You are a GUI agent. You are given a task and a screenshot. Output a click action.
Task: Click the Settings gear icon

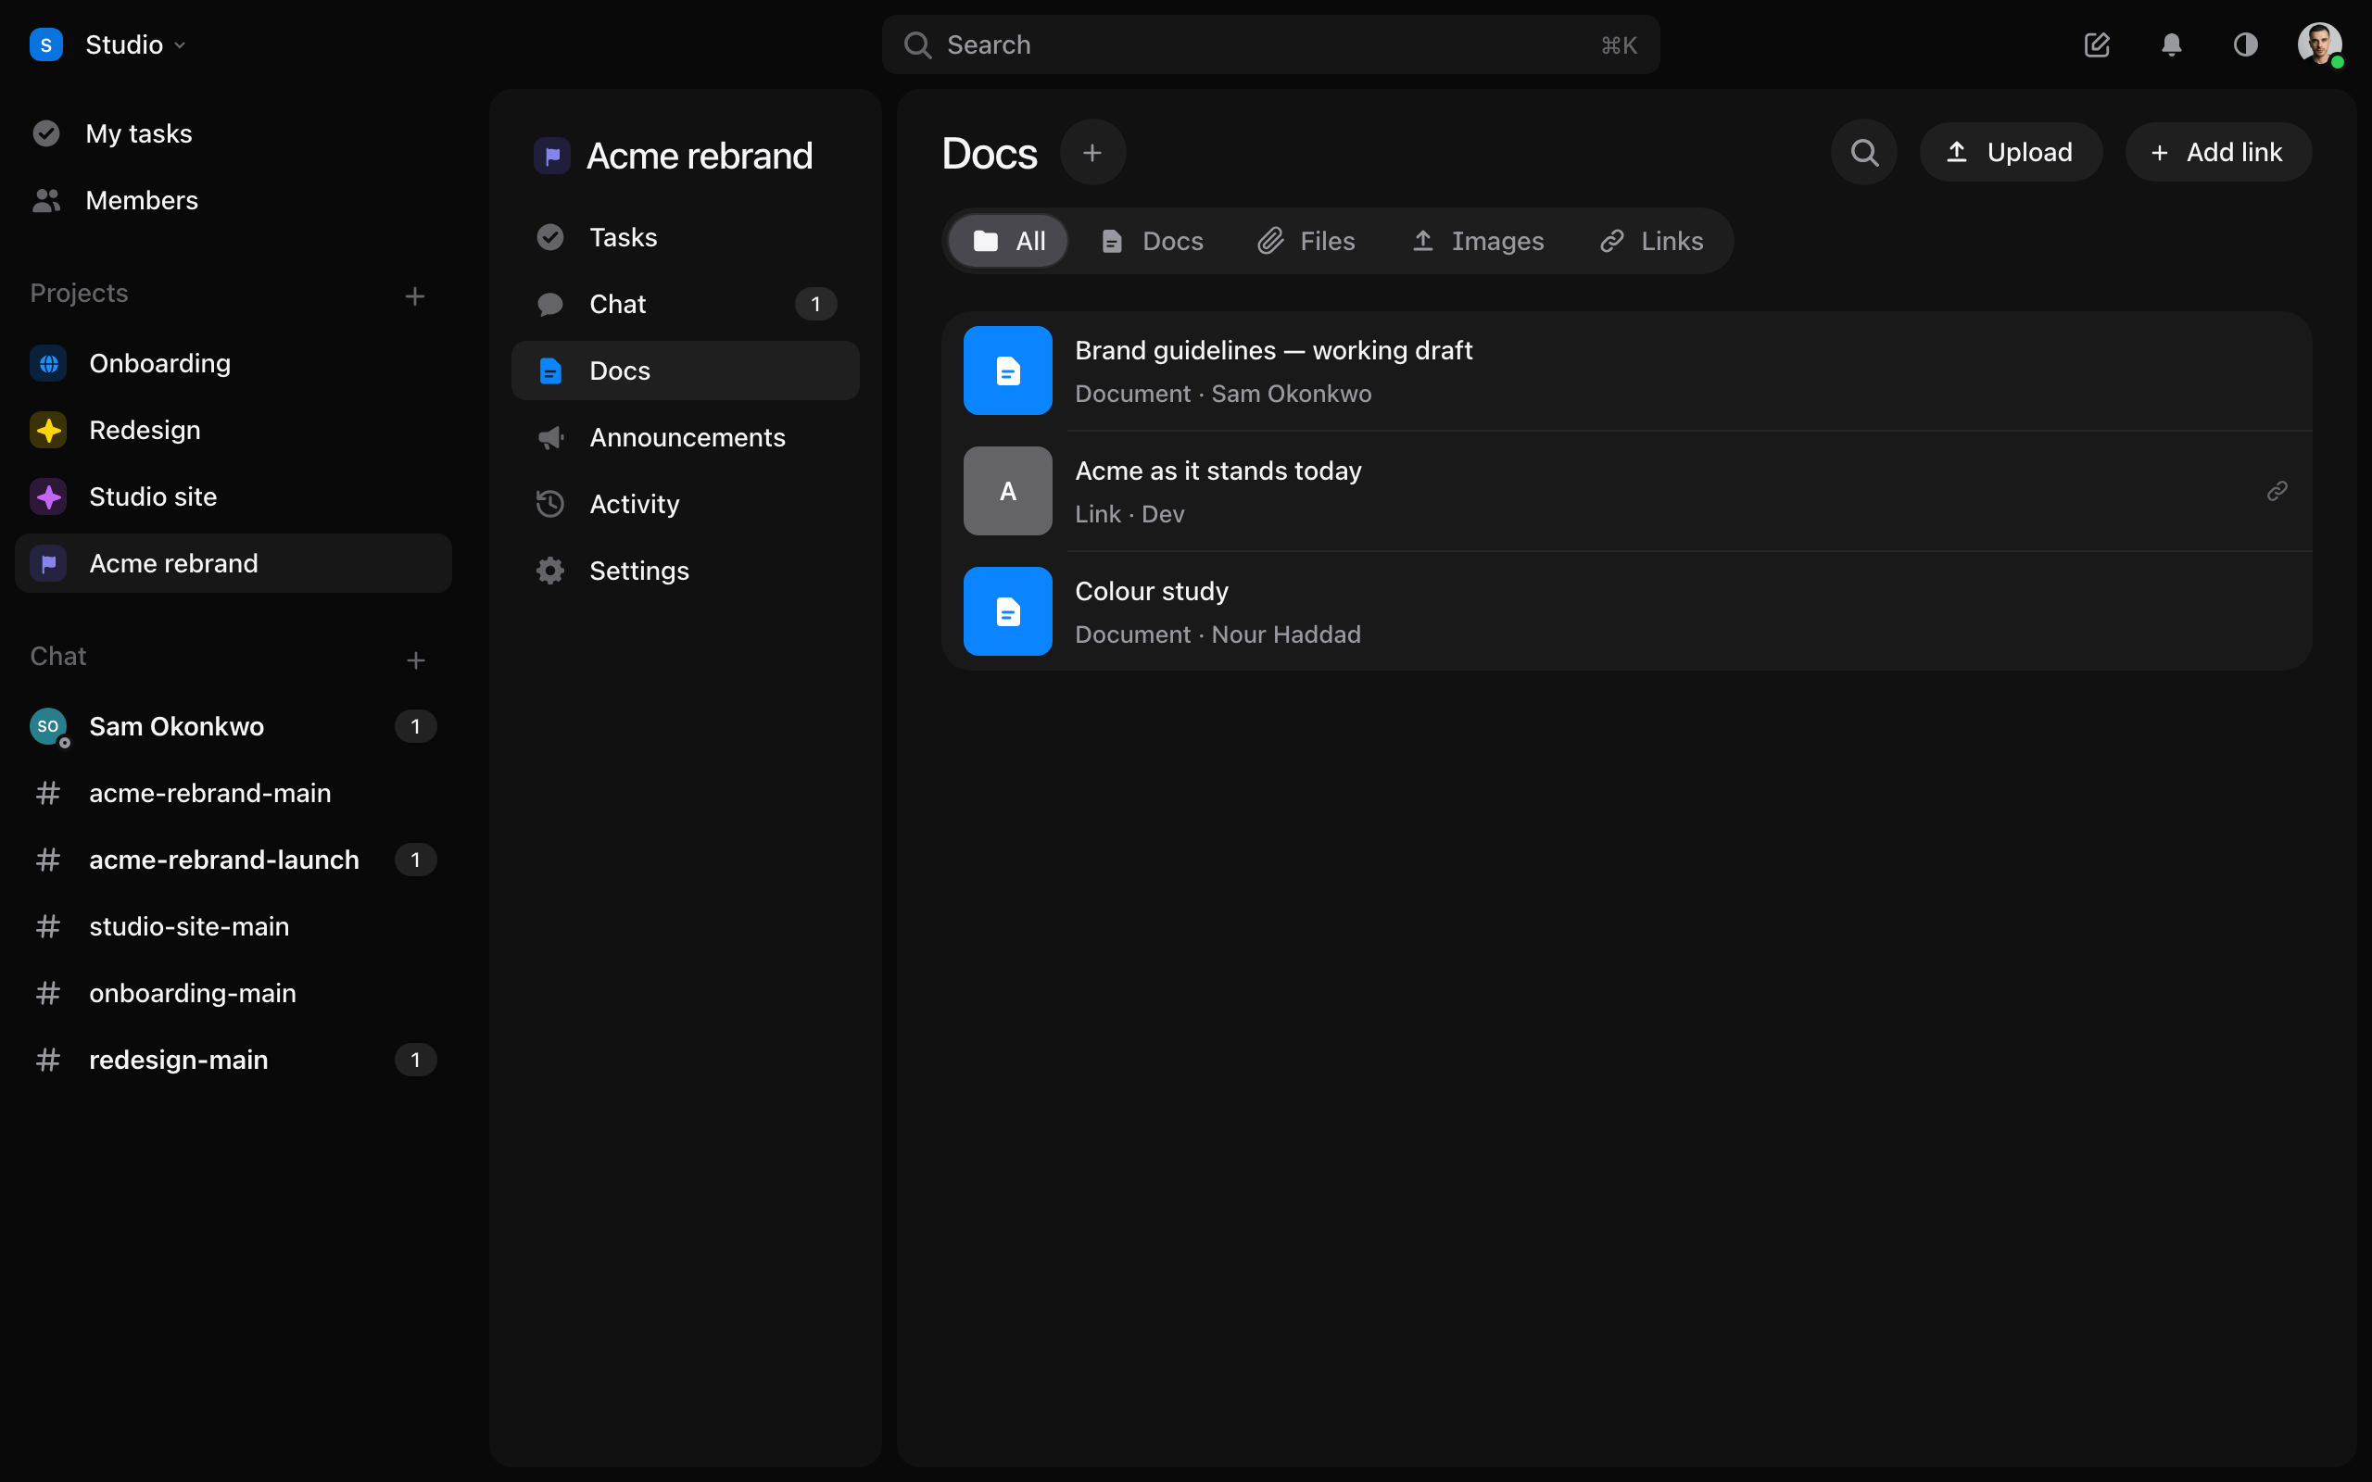[549, 571]
